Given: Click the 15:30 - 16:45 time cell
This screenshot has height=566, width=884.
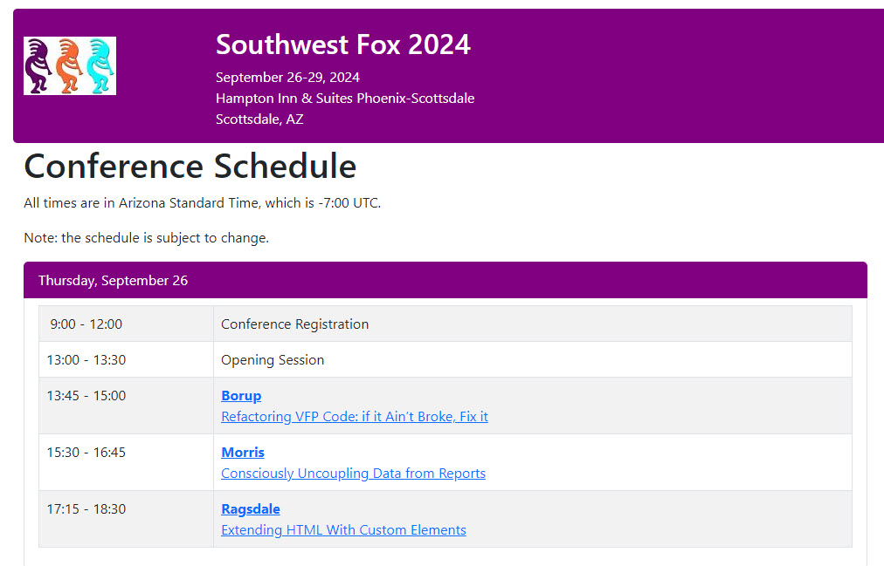Looking at the screenshot, I should (127, 462).
